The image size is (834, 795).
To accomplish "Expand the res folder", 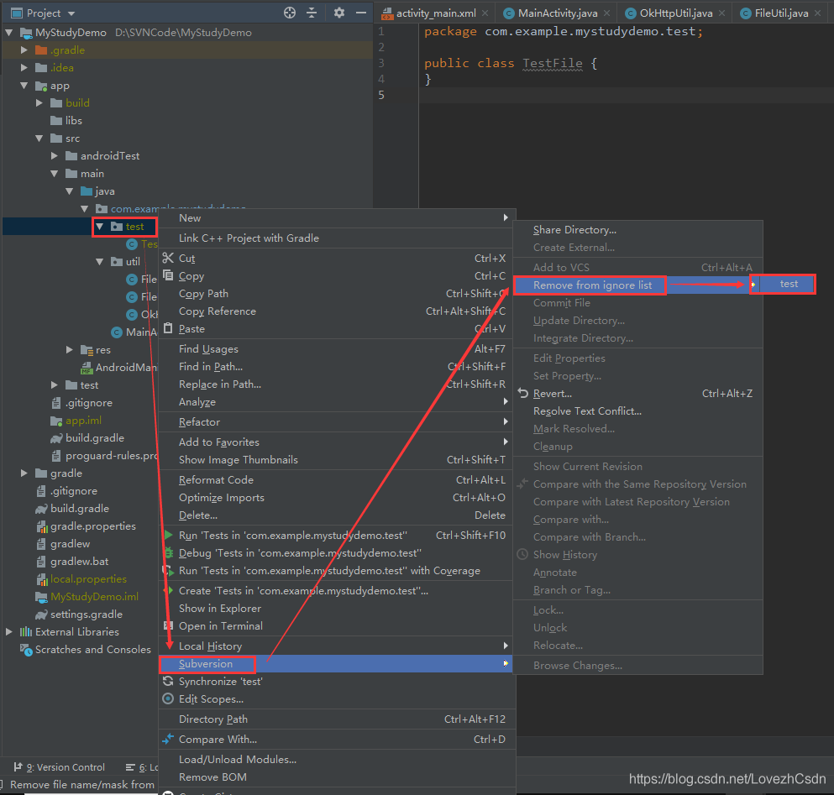I will pos(70,350).
